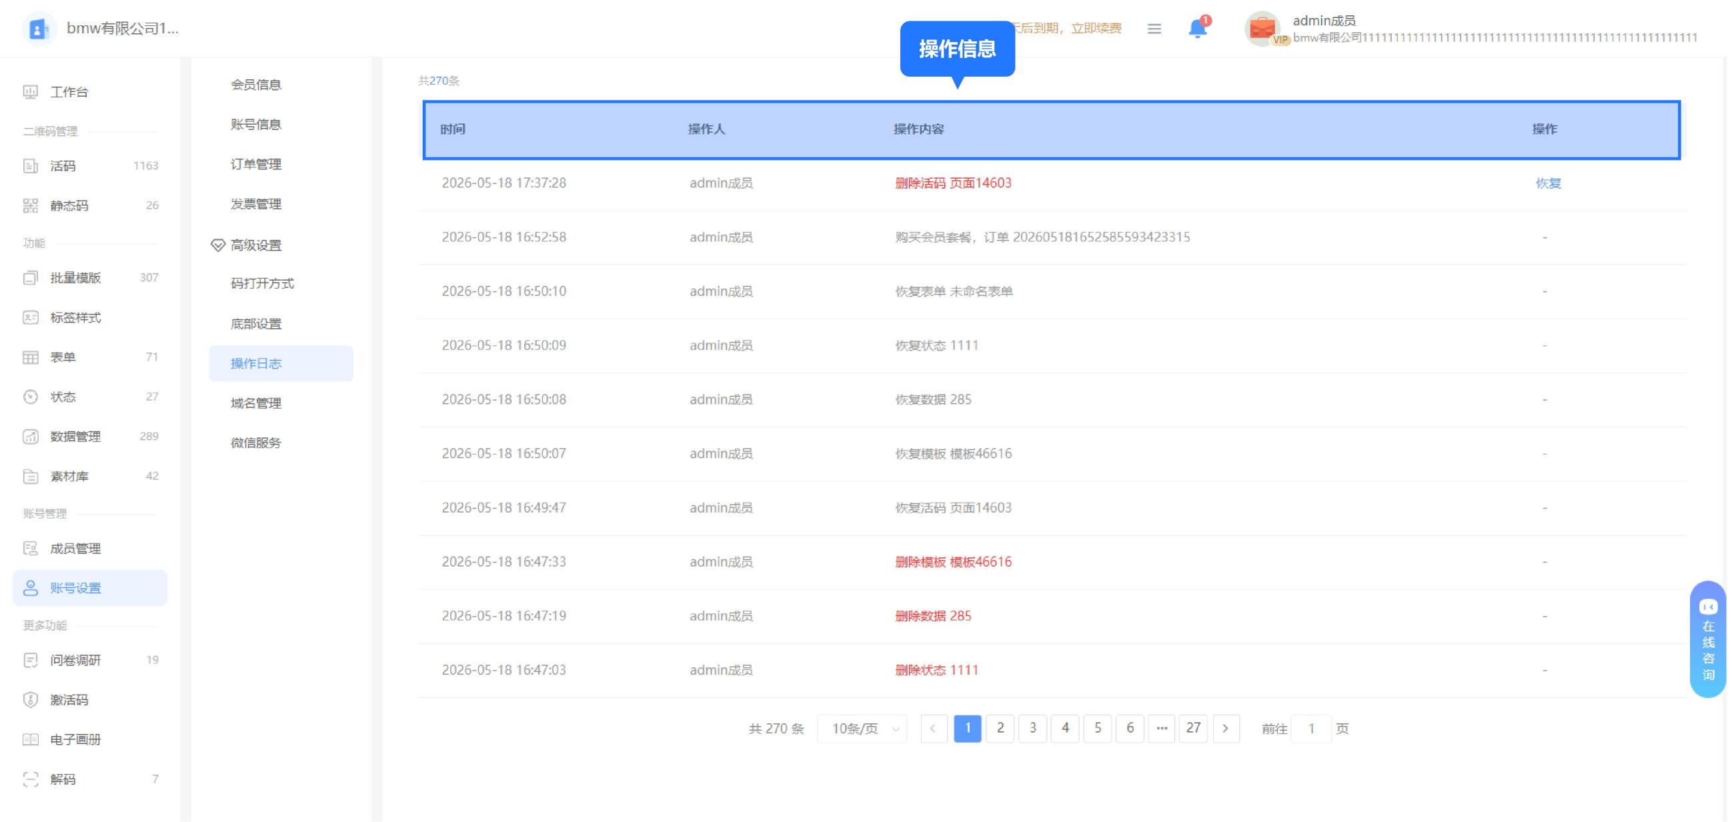Screen dimensions: 1732x822
Task: Open 发票管理 menu item
Action: coord(255,203)
